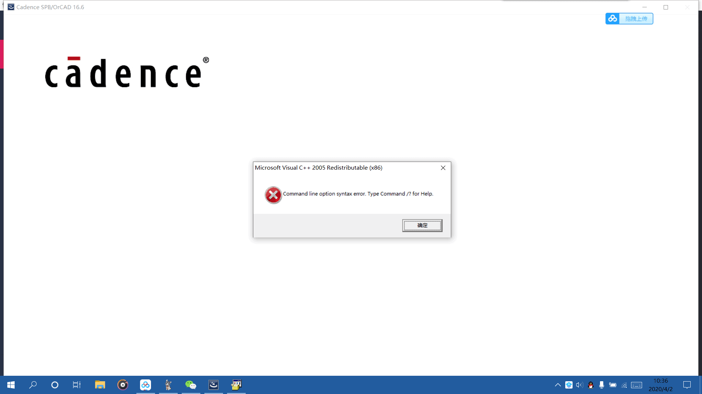Viewport: 702px width, 394px height.
Task: Switch to the husky dog app in taskbar
Action: coord(168,385)
